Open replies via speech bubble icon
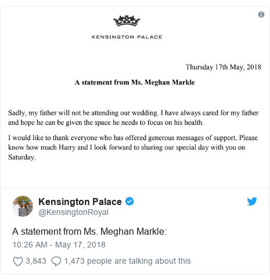 pos(56,261)
